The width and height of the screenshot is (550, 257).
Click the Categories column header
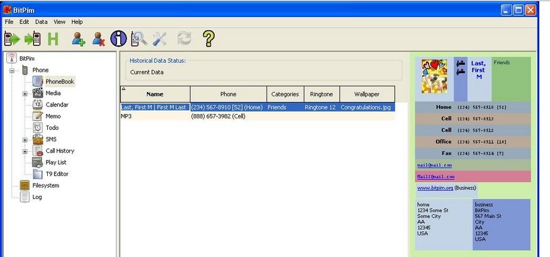coord(285,94)
